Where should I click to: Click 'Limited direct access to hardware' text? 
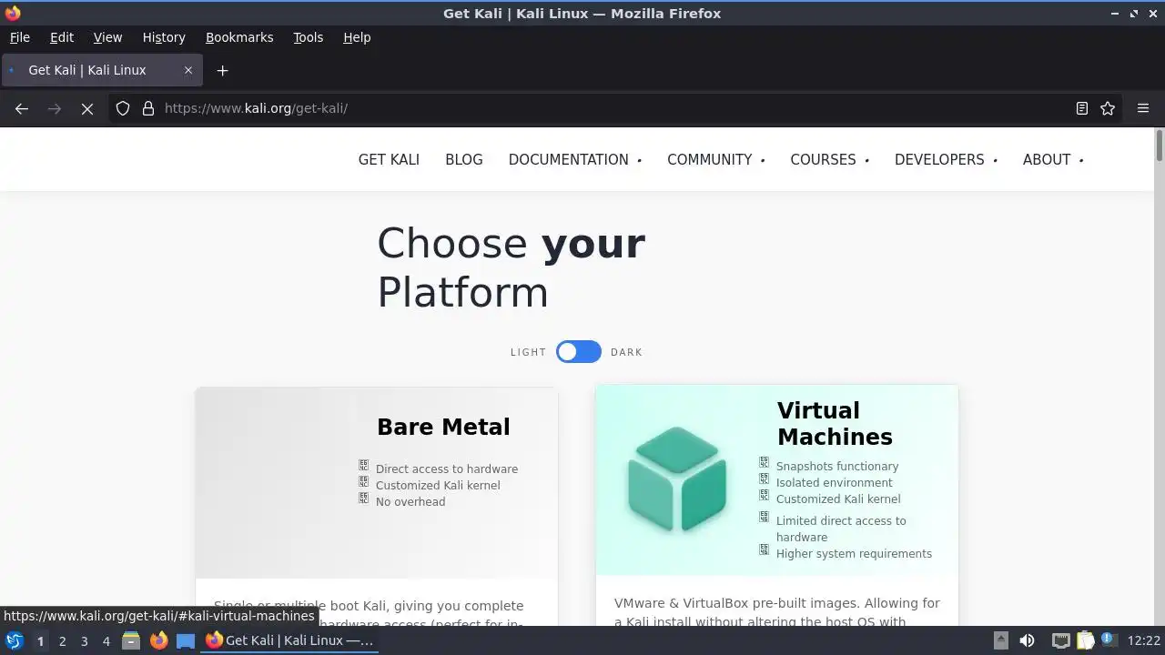tap(841, 529)
